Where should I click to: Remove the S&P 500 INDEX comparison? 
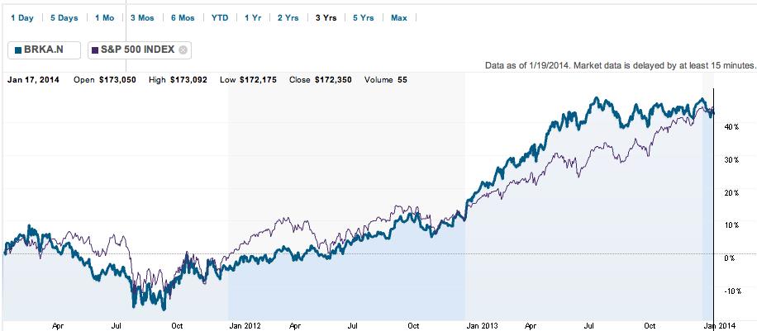(x=183, y=50)
